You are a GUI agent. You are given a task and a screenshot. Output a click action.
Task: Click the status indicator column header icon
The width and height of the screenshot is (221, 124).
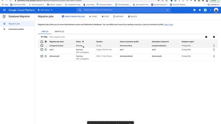[46, 42]
